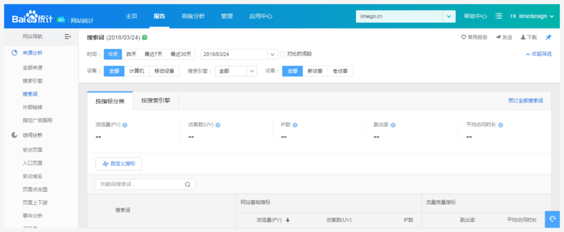Open the help tooltip for 访客数(UV)
The width and height of the screenshot is (564, 232).
[218, 125]
